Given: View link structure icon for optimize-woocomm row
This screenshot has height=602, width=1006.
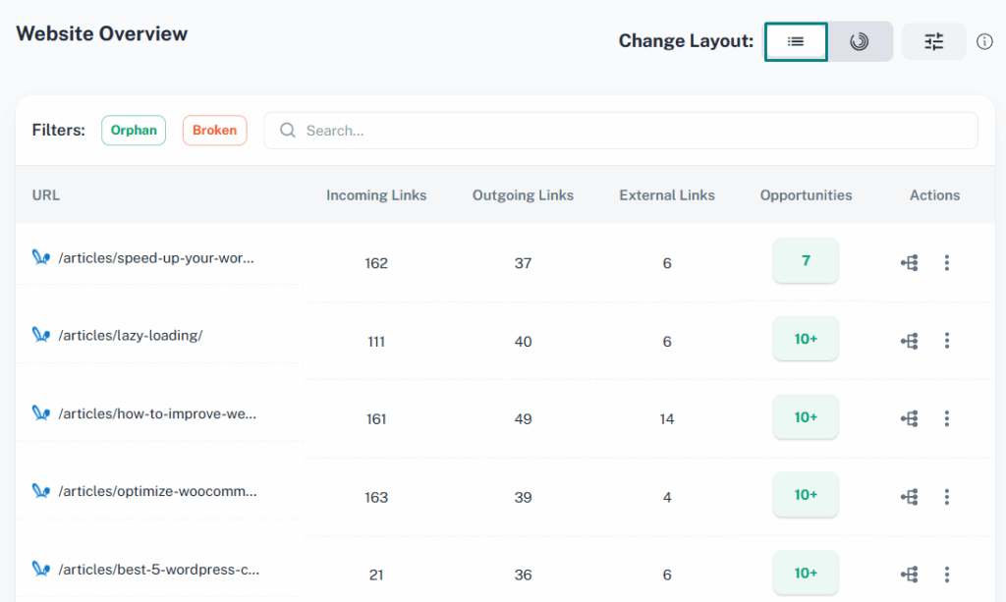Looking at the screenshot, I should [x=910, y=497].
